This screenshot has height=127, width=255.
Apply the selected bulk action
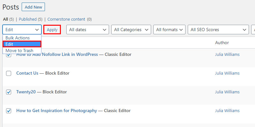pos(52,30)
